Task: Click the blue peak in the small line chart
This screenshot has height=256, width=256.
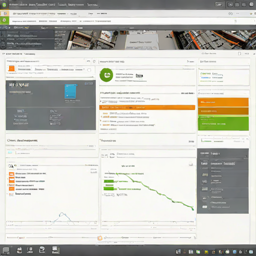Action: coord(62,214)
